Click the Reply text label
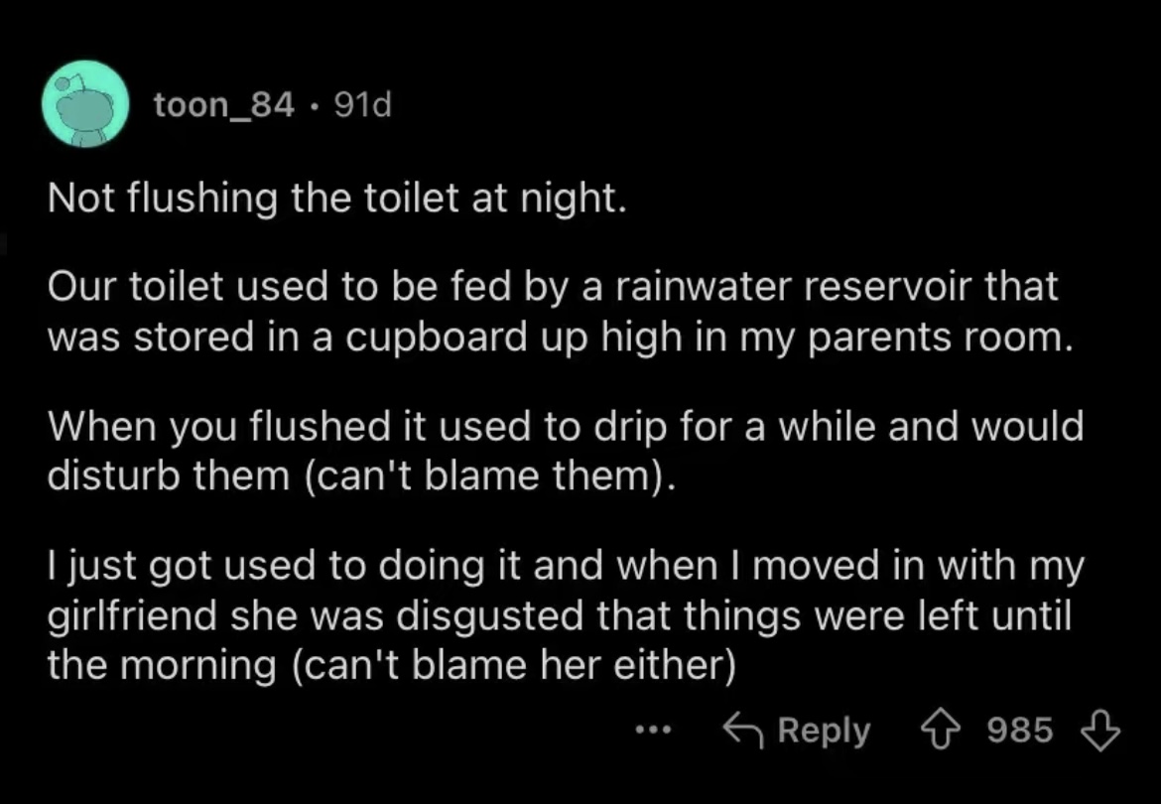 pos(824,732)
